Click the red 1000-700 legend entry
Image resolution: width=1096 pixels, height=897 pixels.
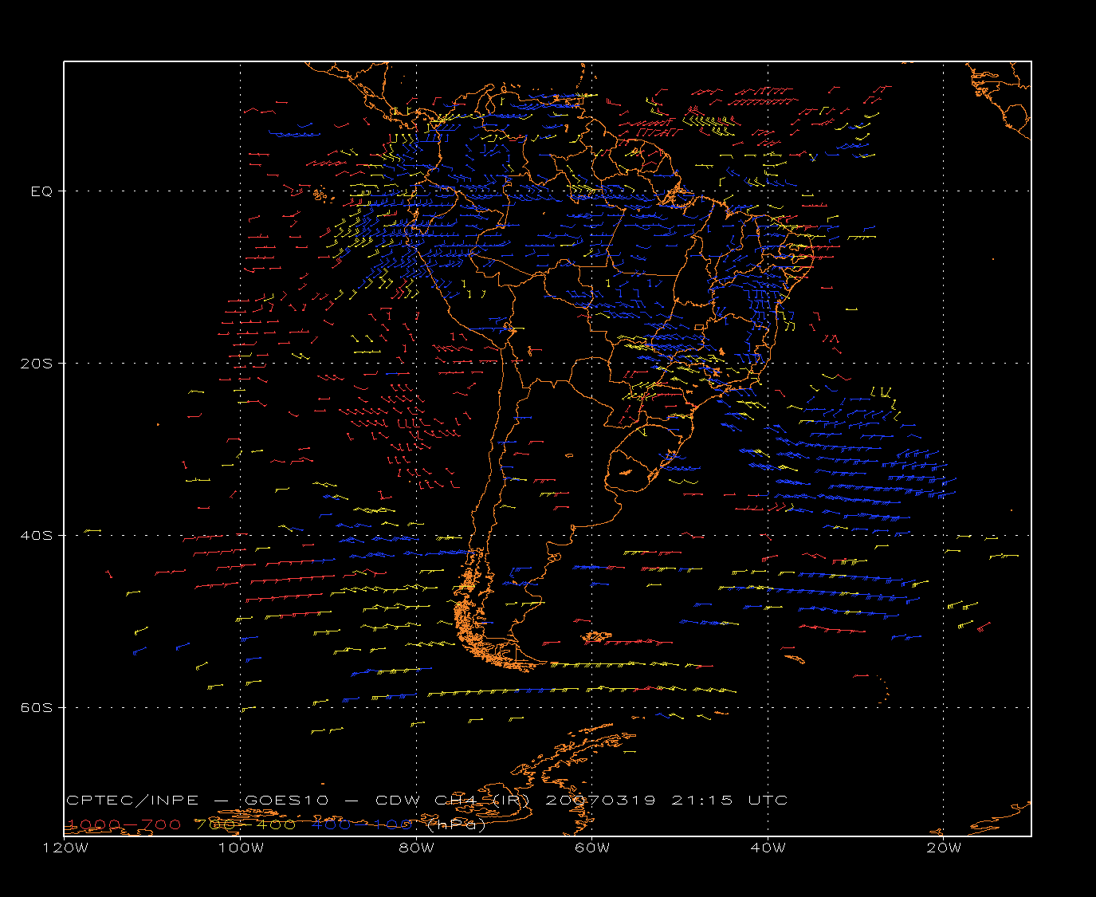[x=124, y=824]
